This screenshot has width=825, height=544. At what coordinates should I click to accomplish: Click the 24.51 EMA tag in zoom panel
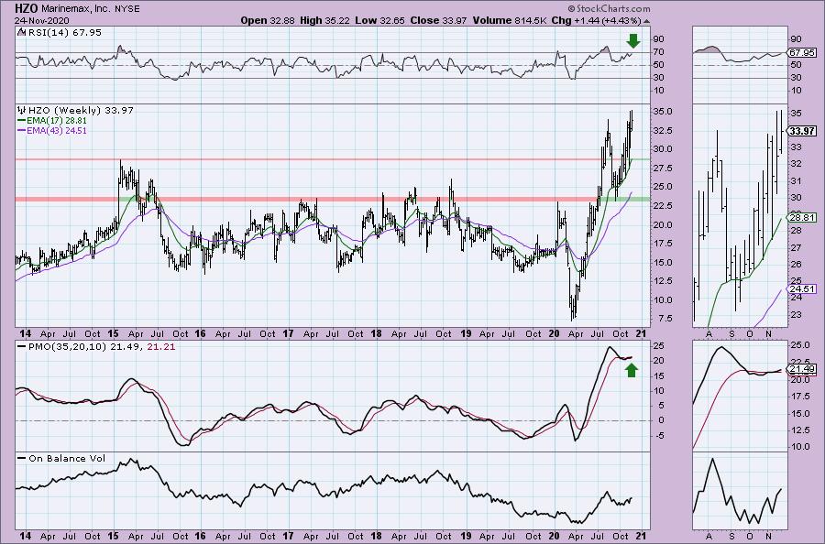(x=802, y=289)
